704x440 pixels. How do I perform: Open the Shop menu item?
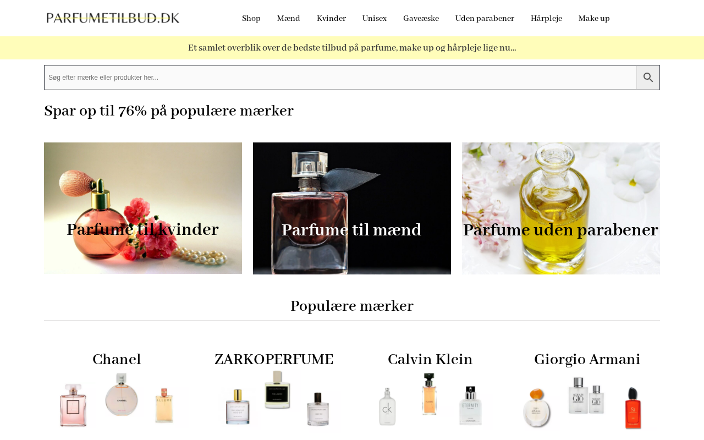coord(251,19)
